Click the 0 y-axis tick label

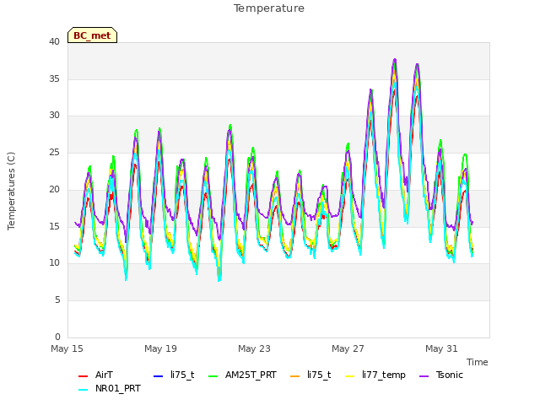pos(57,337)
